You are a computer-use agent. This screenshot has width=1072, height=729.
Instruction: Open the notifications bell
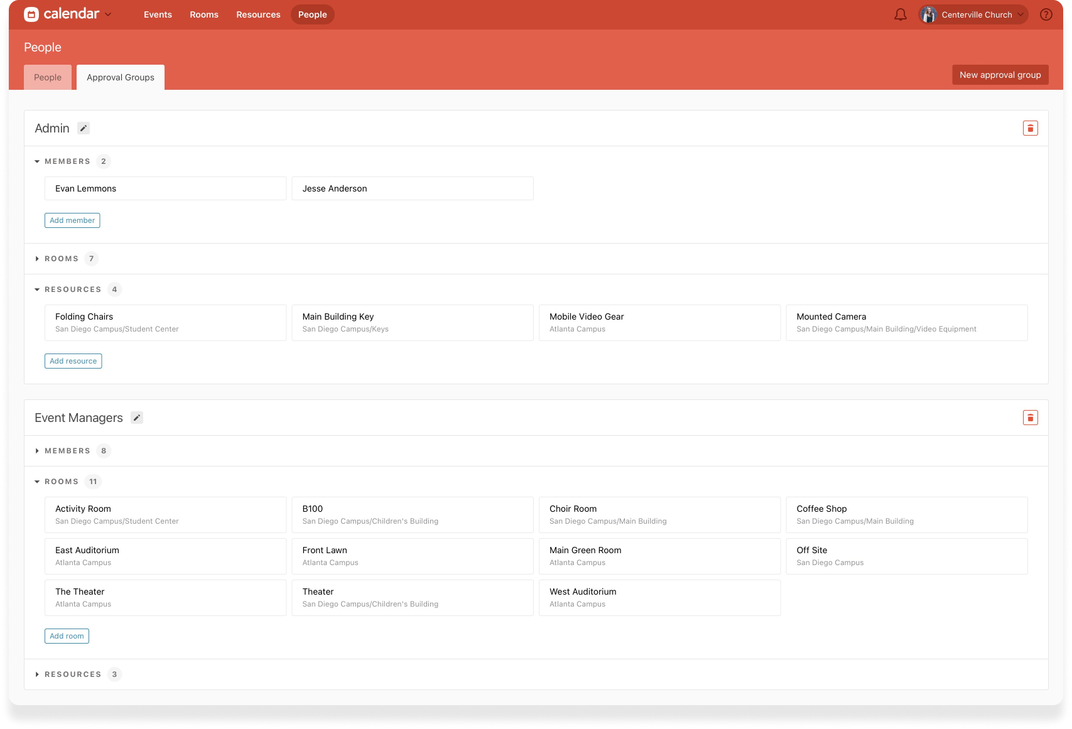pyautogui.click(x=900, y=14)
